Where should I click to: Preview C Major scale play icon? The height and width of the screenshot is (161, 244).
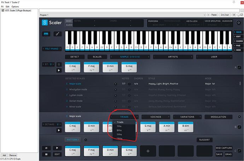pos(115,84)
